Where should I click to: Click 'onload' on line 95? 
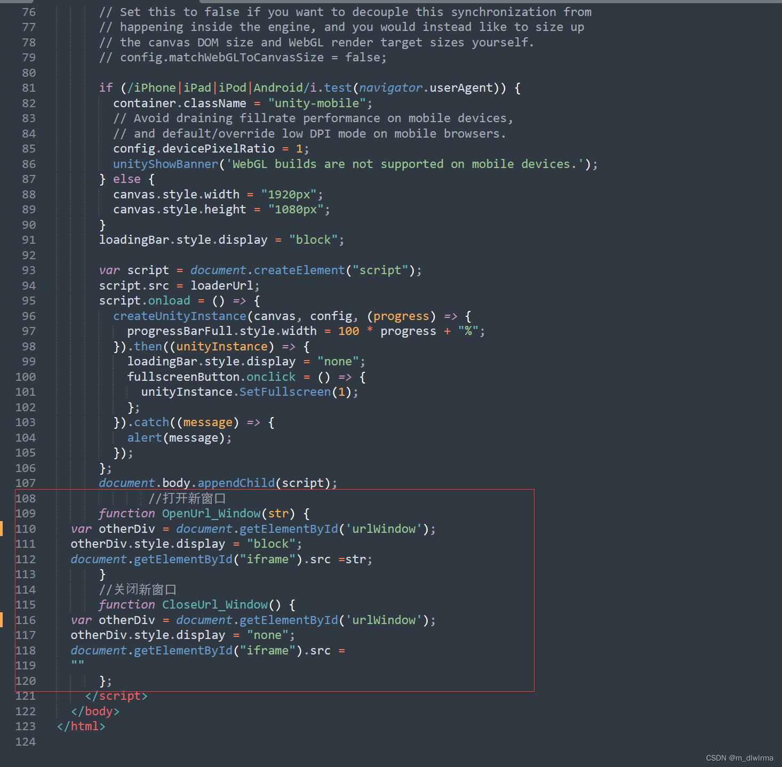tap(169, 301)
